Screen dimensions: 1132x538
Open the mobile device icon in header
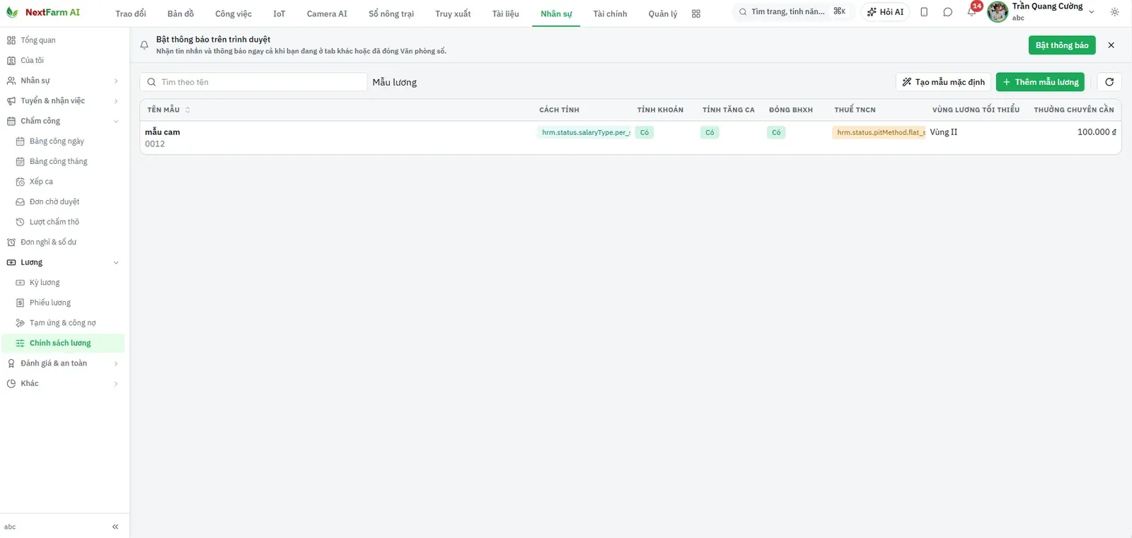click(x=924, y=12)
